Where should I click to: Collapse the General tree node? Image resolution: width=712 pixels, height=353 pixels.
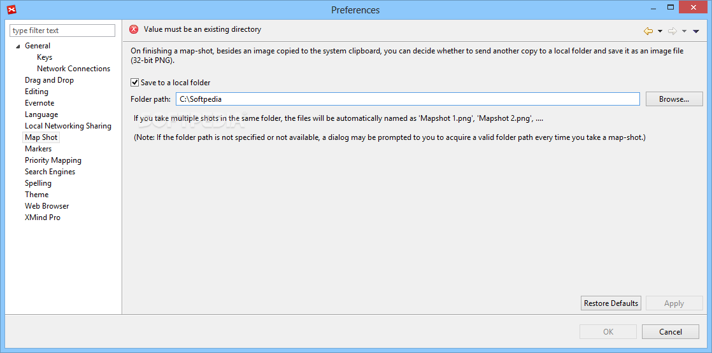tap(18, 46)
